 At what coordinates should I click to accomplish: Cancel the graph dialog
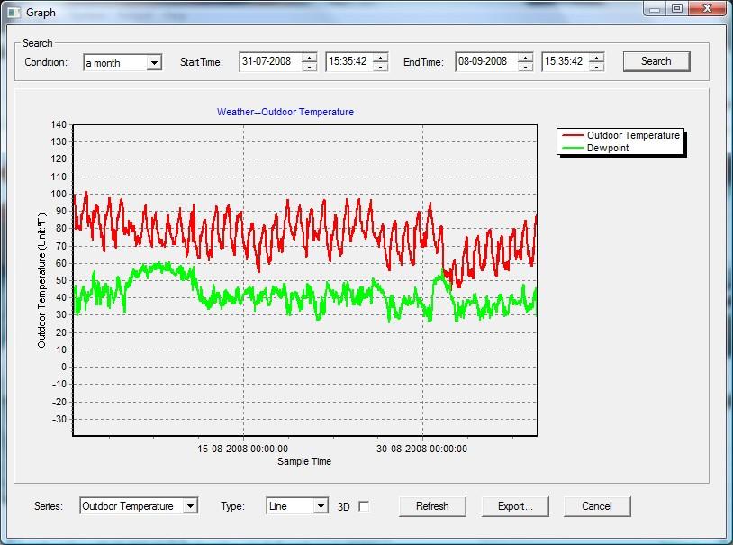tap(597, 506)
